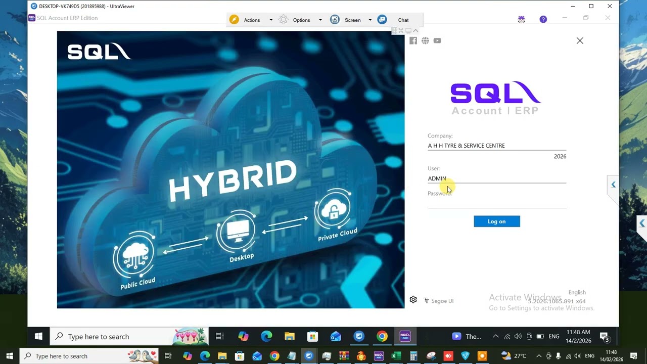Image resolution: width=647 pixels, height=364 pixels.
Task: Click the fullscreen arrows icon under toolbar
Action: (x=401, y=30)
